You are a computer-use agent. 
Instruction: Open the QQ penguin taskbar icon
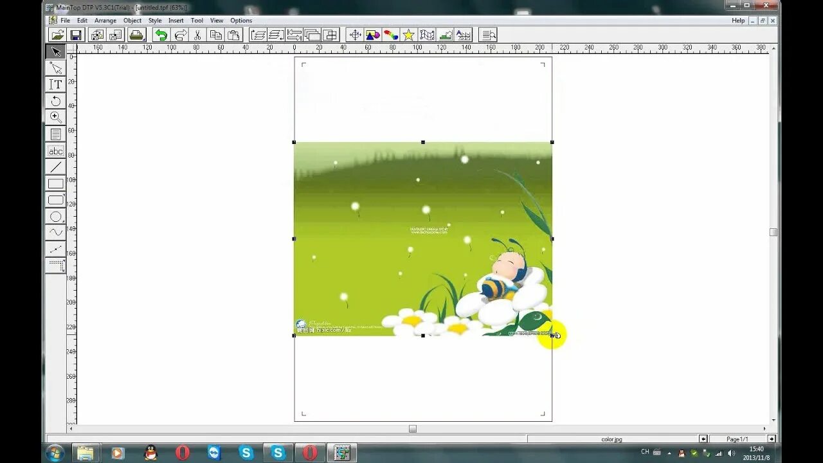point(150,453)
